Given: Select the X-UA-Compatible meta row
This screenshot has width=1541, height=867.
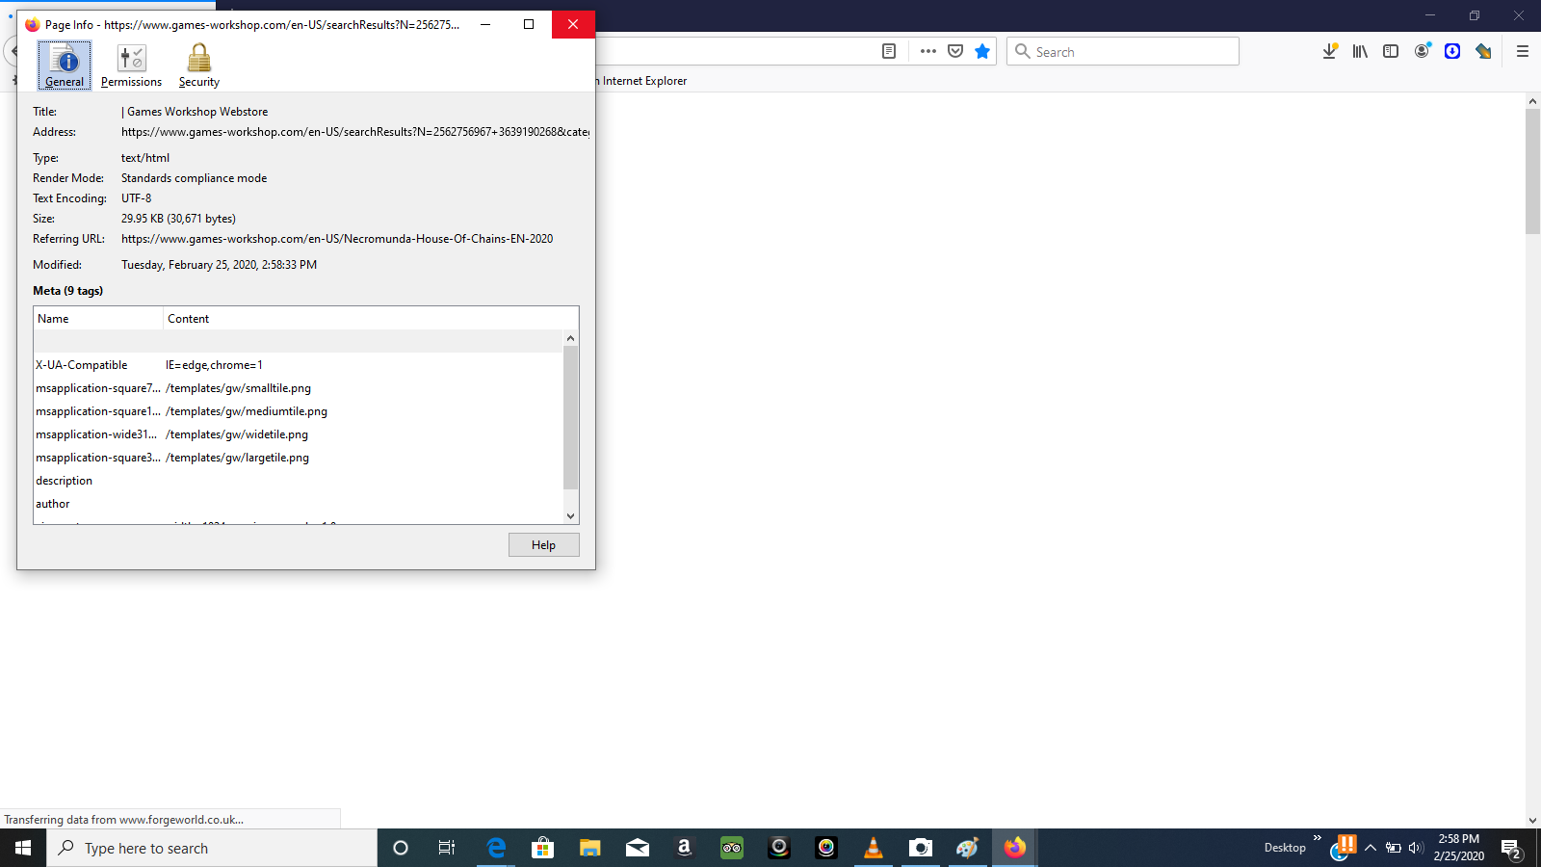Looking at the screenshot, I should coord(299,365).
